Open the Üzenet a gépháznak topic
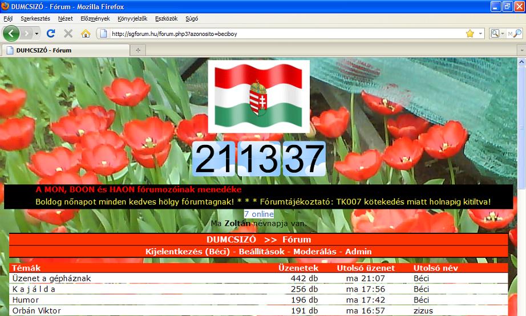 click(x=52, y=278)
